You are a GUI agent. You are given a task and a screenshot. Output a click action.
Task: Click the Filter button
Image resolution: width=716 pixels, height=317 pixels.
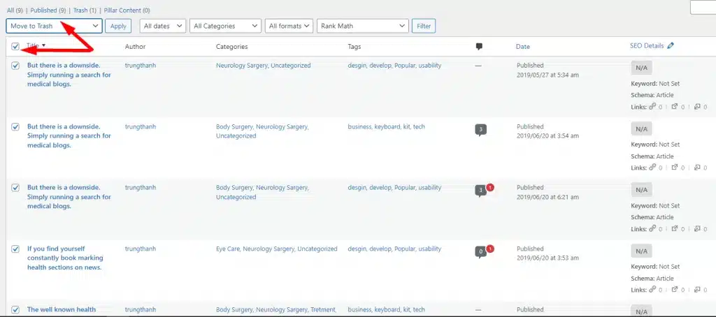click(x=424, y=26)
